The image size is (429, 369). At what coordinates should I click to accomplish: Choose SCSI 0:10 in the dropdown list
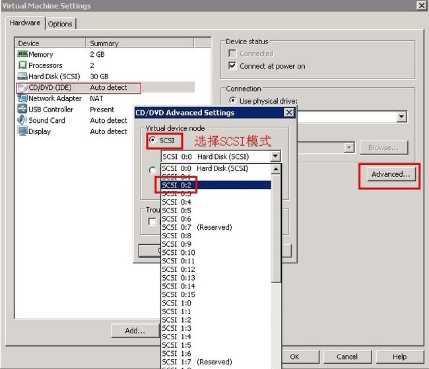coord(216,252)
